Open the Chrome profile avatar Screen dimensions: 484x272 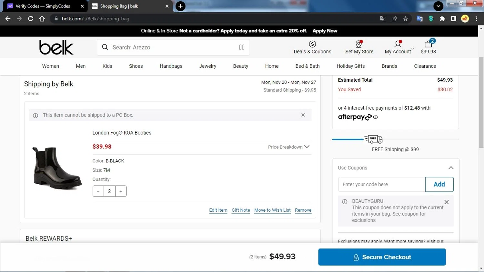(x=465, y=19)
